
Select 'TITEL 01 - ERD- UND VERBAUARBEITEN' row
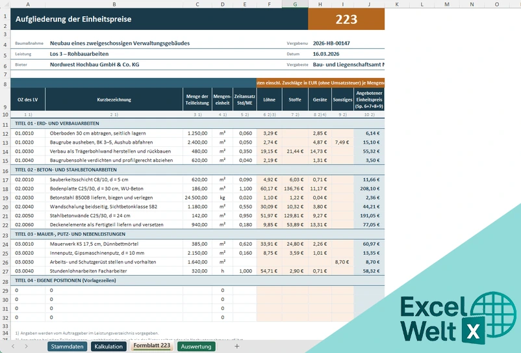coord(197,124)
